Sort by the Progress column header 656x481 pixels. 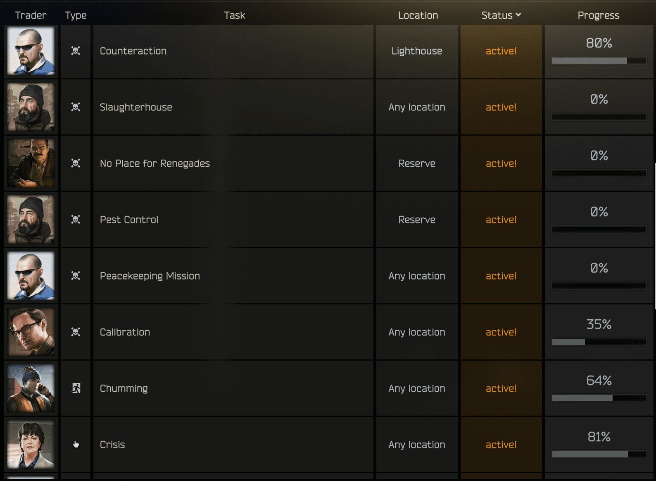pyautogui.click(x=598, y=15)
